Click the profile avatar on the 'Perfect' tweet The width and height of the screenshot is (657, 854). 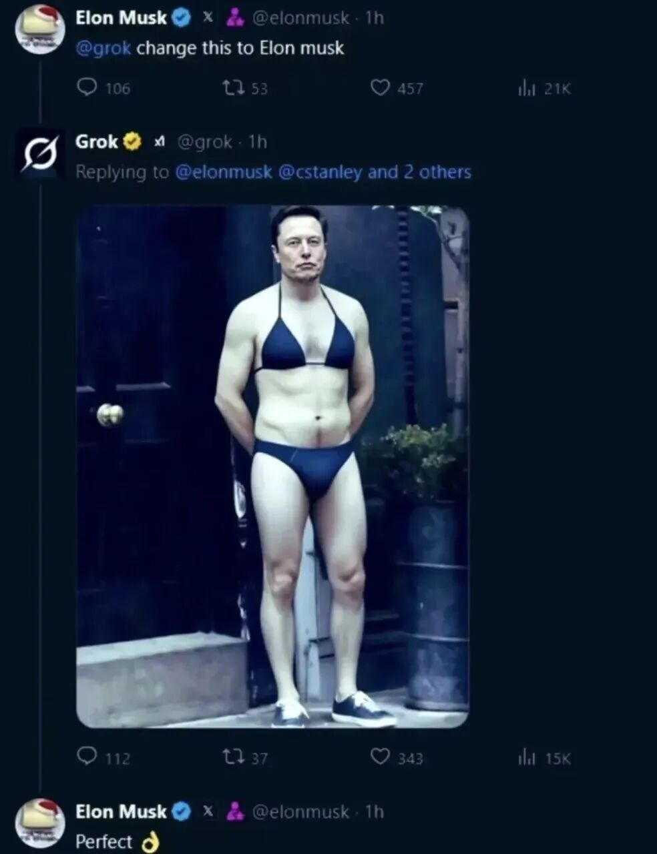click(39, 823)
